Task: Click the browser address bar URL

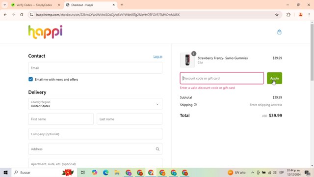Action: point(108,15)
